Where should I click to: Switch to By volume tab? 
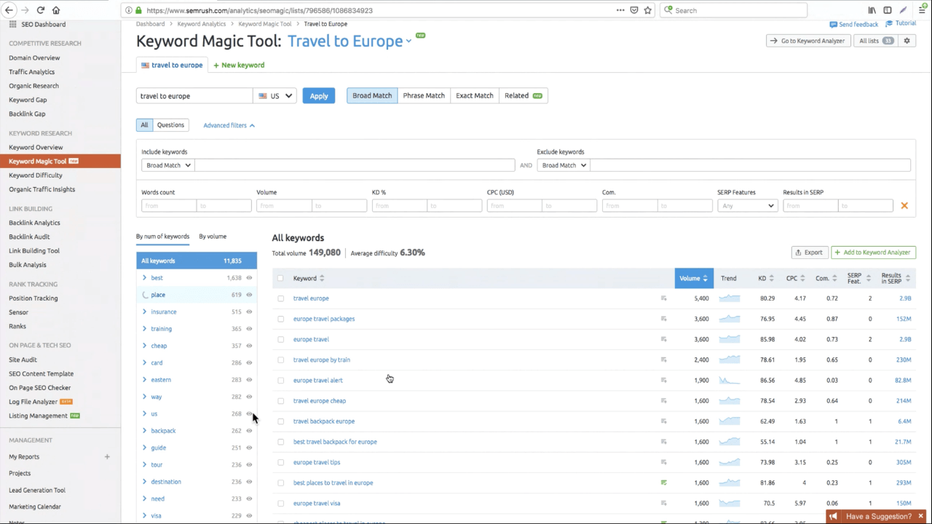coord(213,237)
